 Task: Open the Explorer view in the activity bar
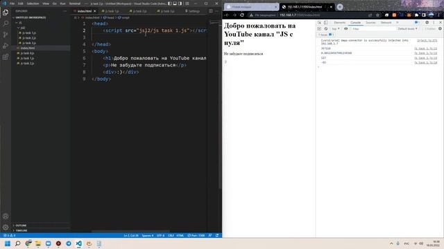point(6,12)
